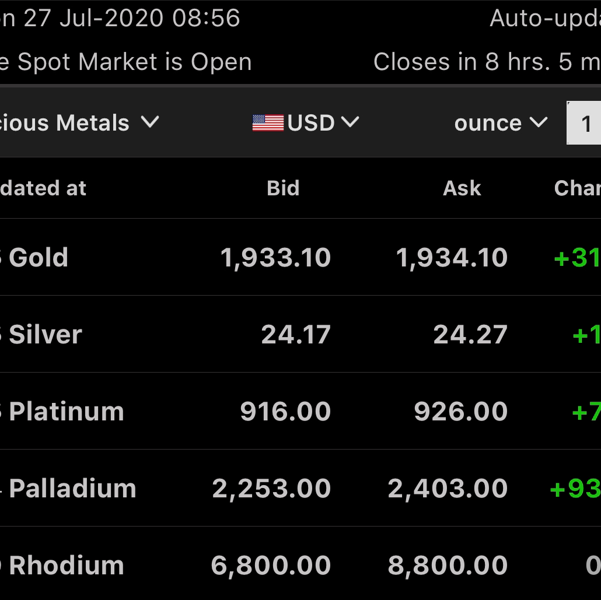601x600 pixels.
Task: Click the quantity input field showing 1
Action: (583, 123)
